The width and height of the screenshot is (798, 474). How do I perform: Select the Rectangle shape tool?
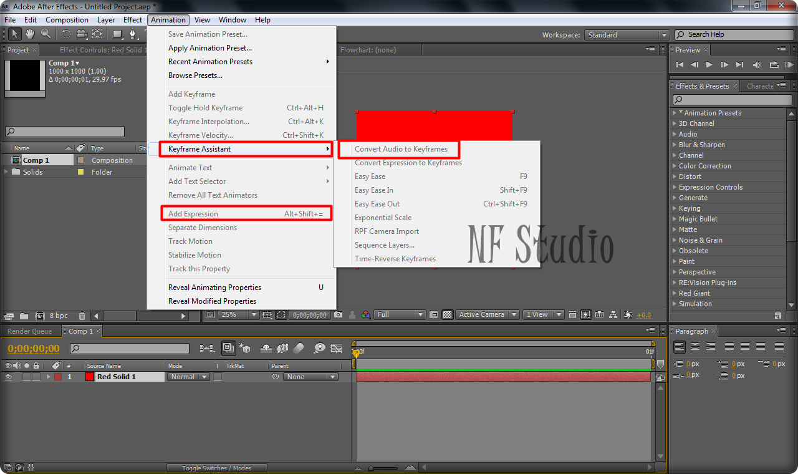pos(117,34)
